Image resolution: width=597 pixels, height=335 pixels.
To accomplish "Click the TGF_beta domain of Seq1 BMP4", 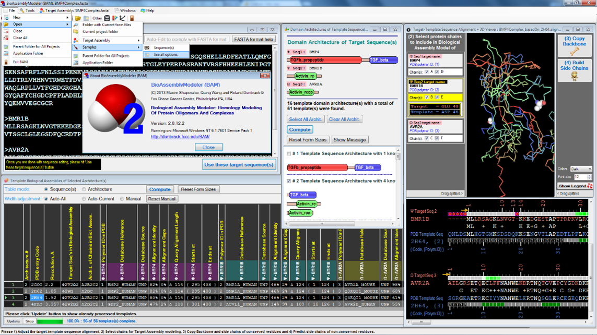I will click(x=383, y=59).
